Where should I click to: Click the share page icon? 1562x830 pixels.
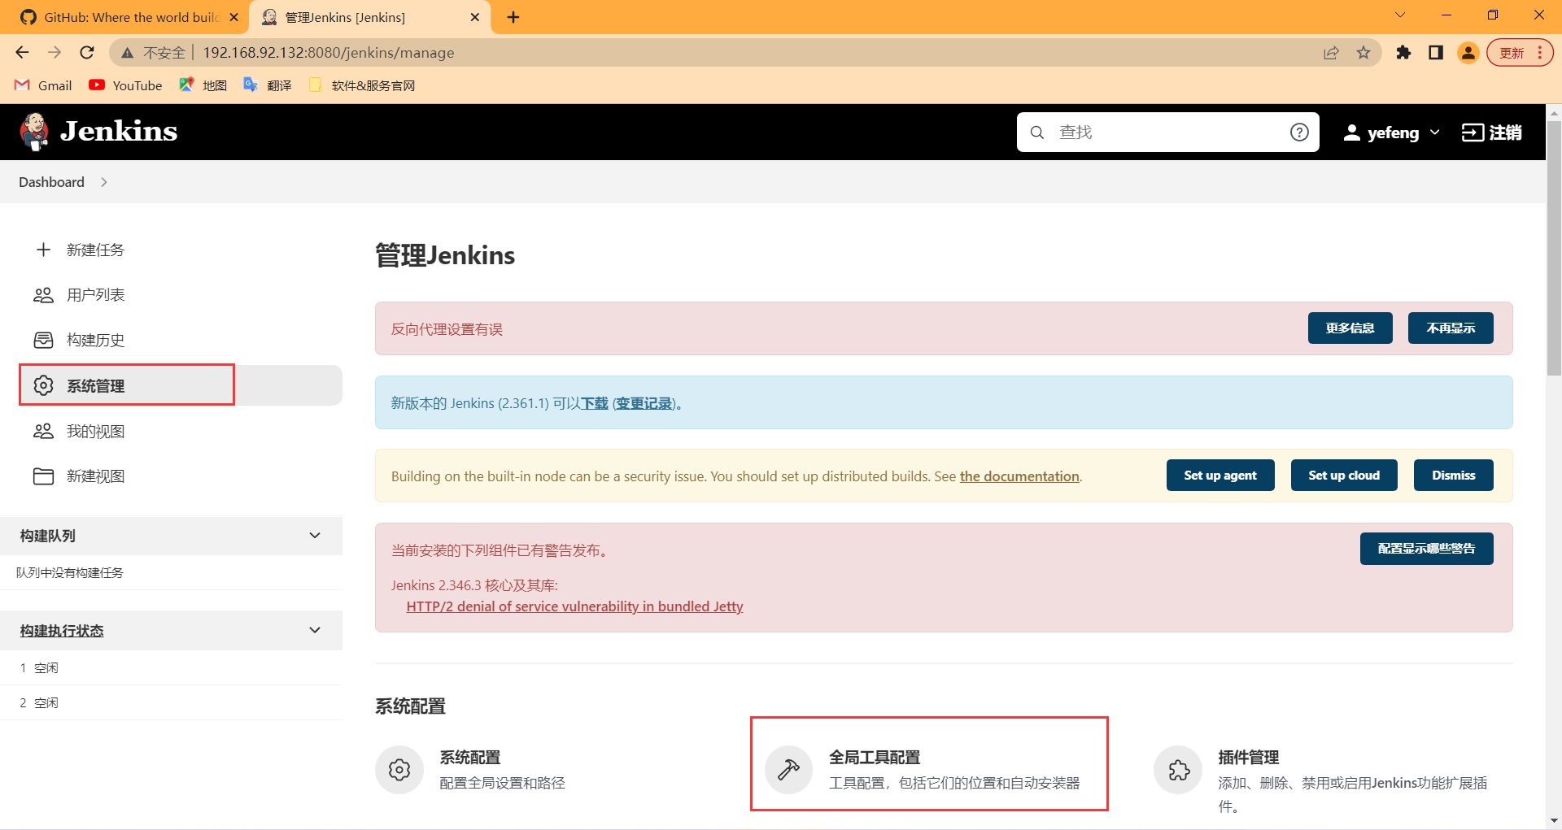click(x=1331, y=53)
